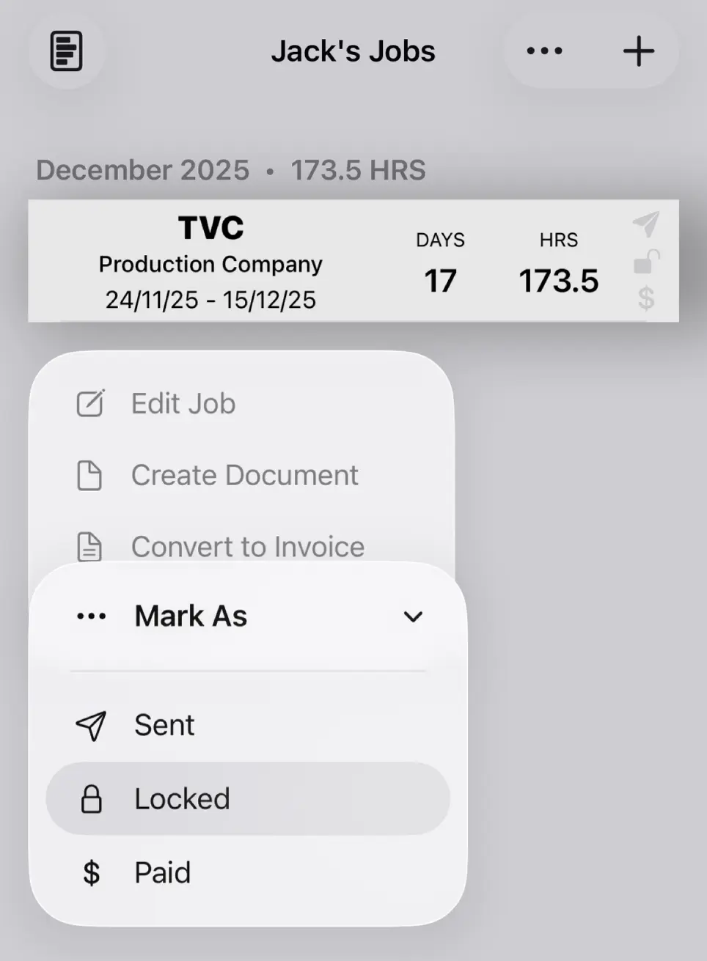The image size is (707, 961).
Task: Tap the padlock icon beside Locked
Action: (x=90, y=798)
